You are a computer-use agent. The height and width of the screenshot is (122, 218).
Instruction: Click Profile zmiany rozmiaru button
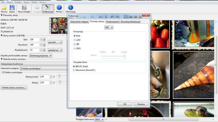coord(14,88)
